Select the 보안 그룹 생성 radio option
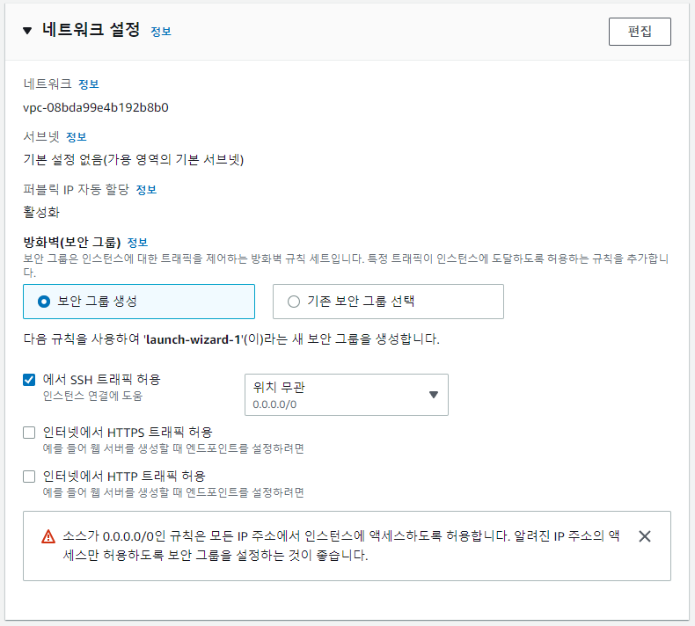 (x=139, y=302)
